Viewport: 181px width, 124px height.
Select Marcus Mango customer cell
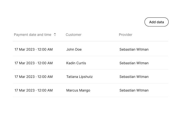tap(78, 90)
